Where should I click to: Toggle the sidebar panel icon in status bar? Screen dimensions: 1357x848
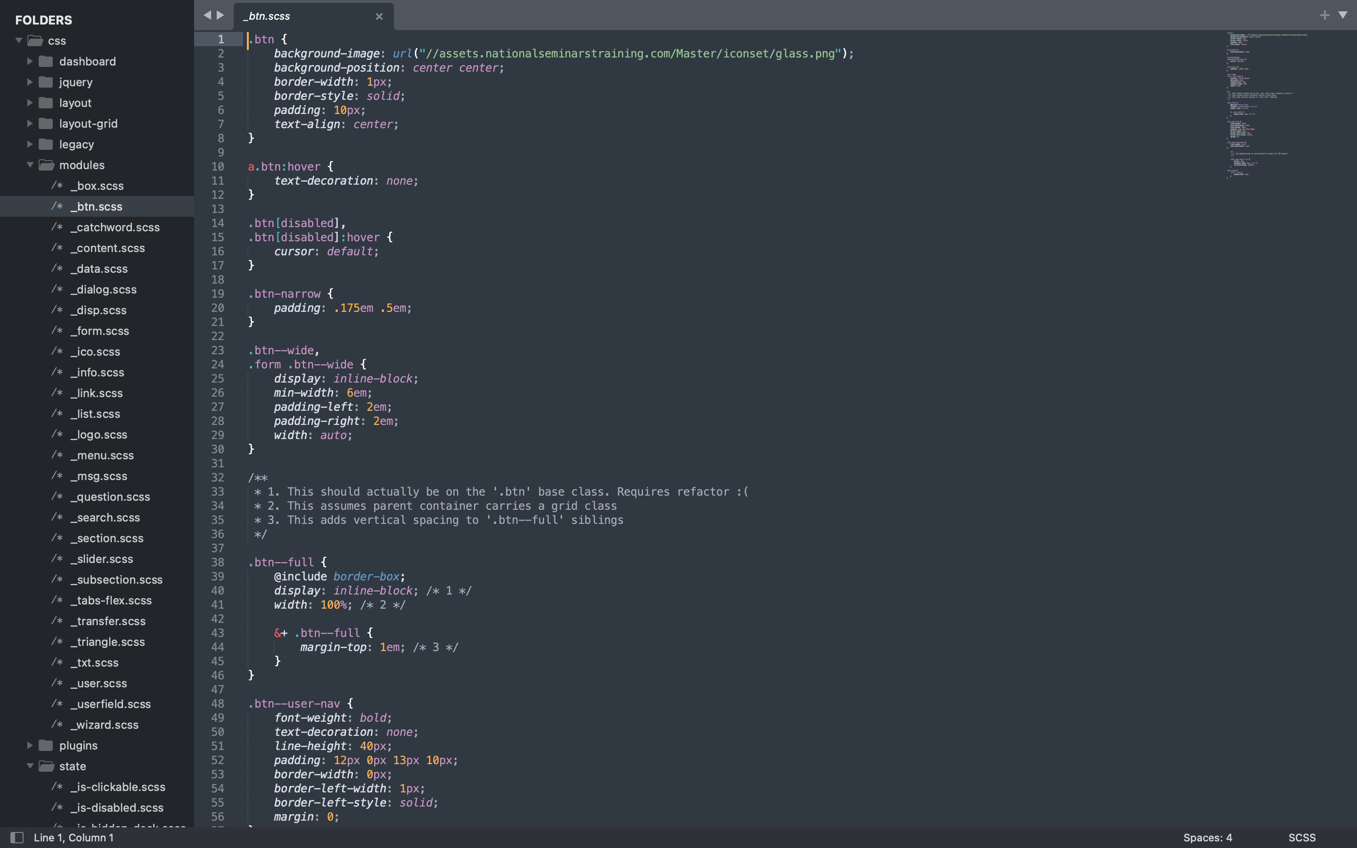pyautogui.click(x=17, y=837)
